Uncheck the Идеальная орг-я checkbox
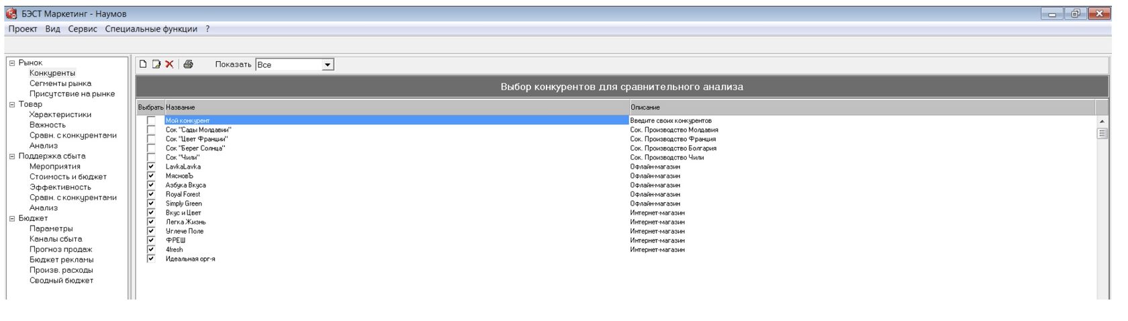This screenshot has height=321, width=1128. point(151,259)
